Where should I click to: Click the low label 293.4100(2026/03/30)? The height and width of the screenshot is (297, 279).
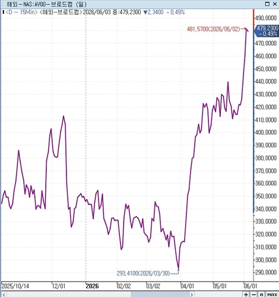143,273
